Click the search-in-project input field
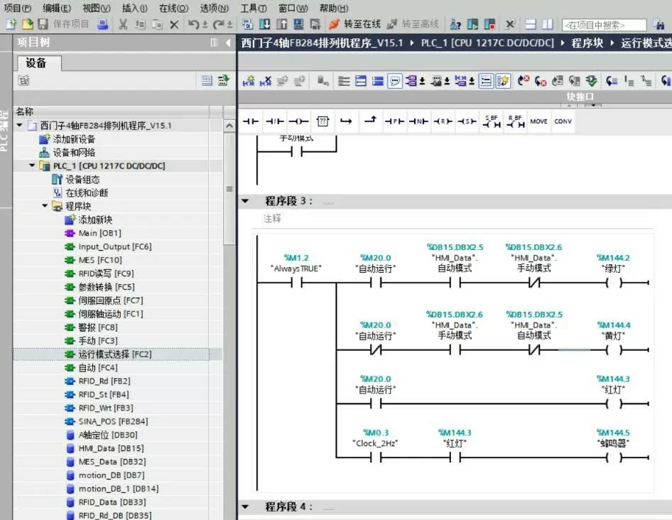 pos(604,25)
